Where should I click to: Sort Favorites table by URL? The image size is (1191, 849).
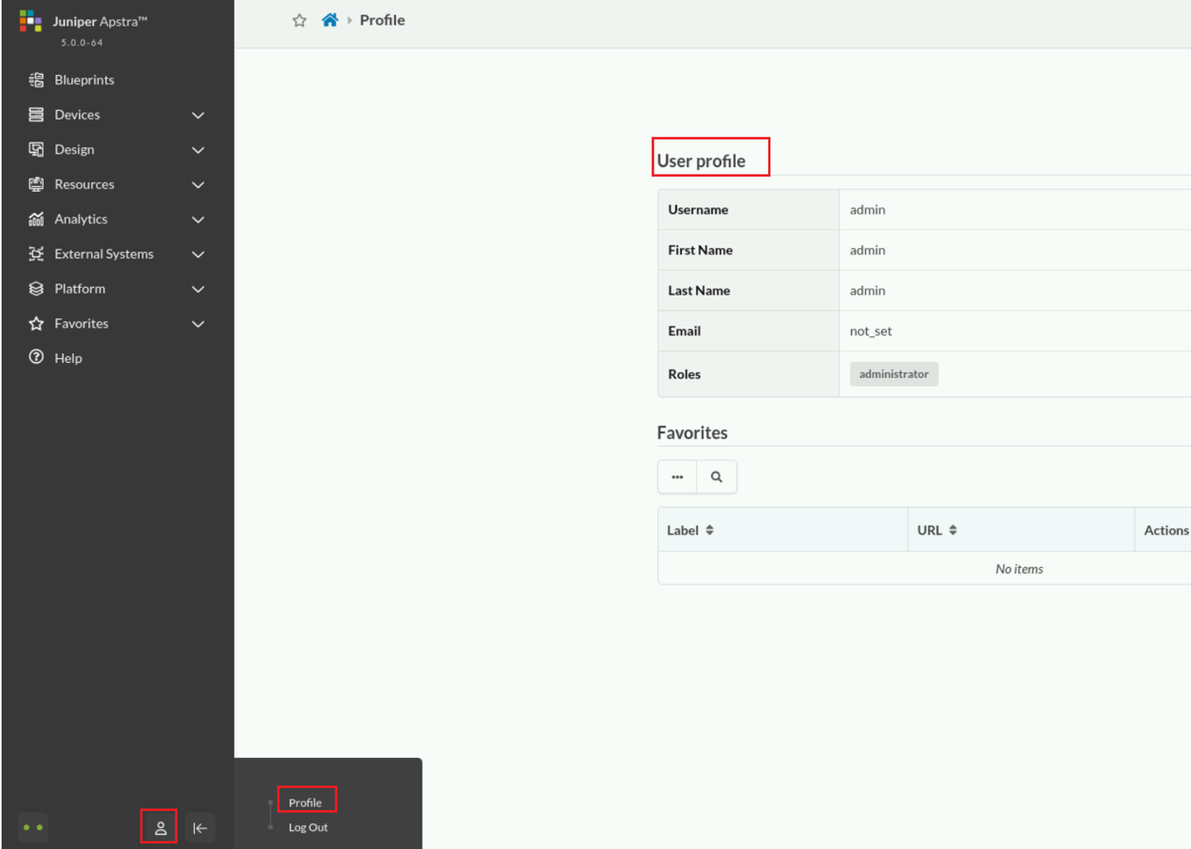(937, 530)
